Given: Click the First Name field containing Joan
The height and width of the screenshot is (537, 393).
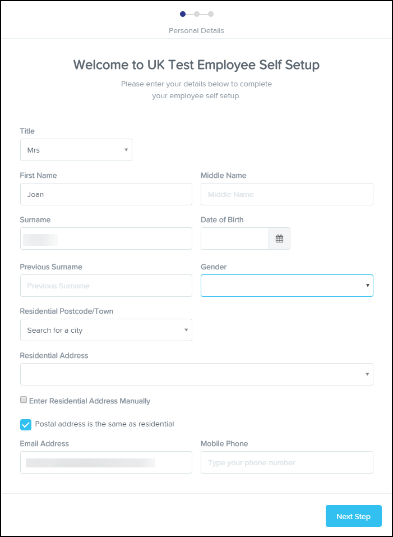Looking at the screenshot, I should (106, 194).
